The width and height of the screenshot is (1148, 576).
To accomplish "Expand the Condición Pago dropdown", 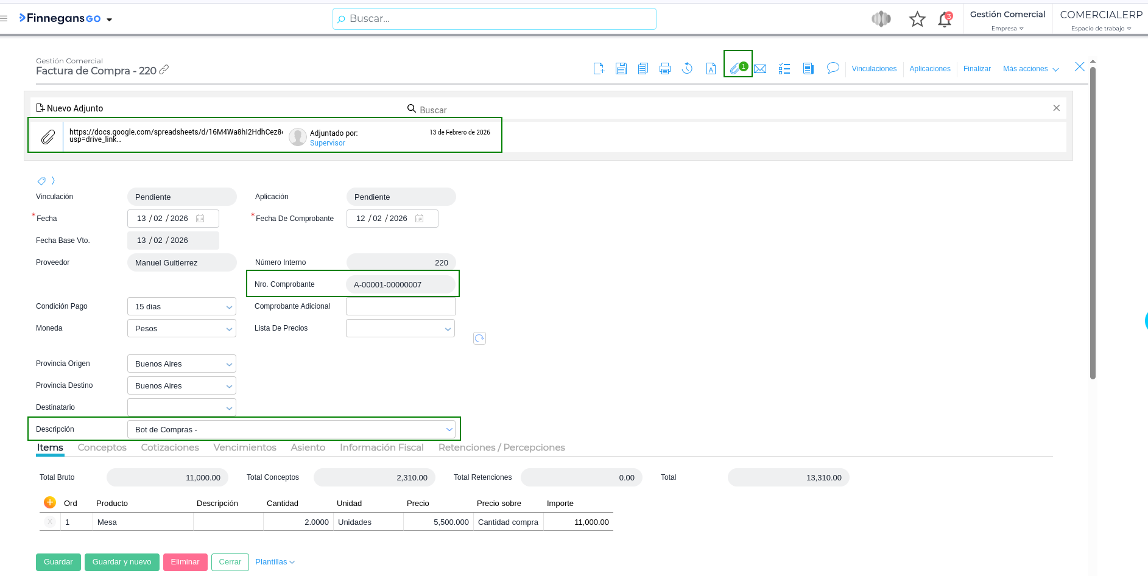I will point(181,306).
